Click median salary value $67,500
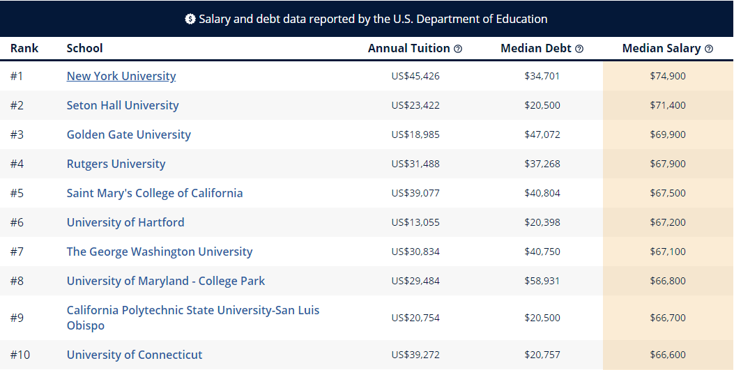Screen dimensions: 734x370 668,193
